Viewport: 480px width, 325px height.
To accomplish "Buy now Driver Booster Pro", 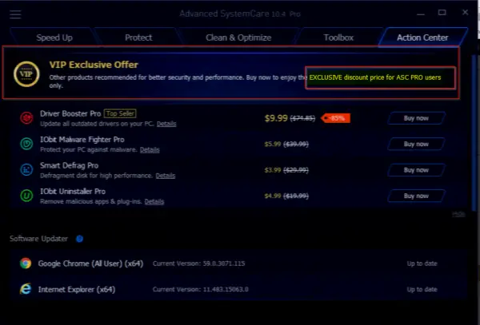I will pos(416,118).
